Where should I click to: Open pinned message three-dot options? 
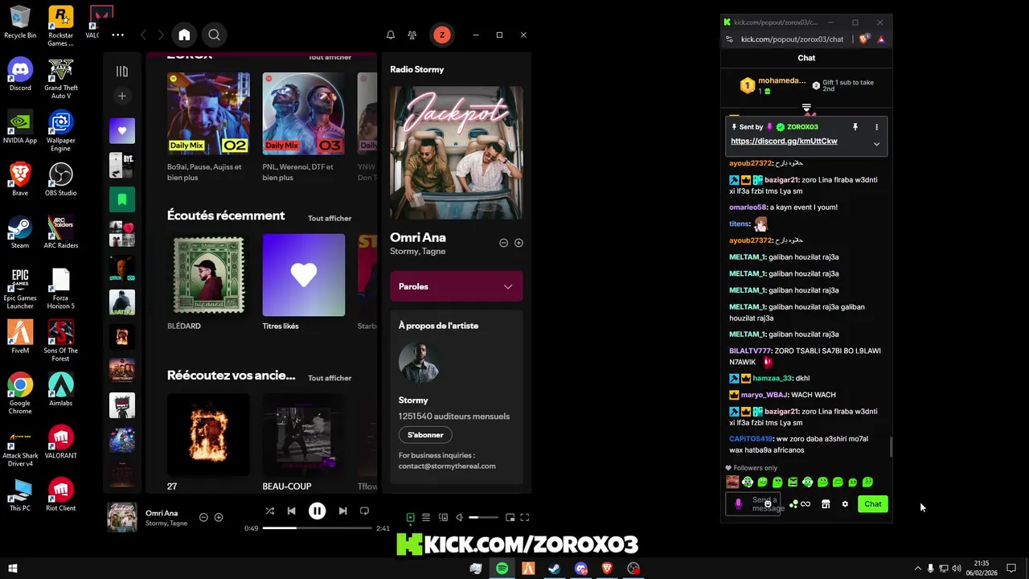click(876, 127)
